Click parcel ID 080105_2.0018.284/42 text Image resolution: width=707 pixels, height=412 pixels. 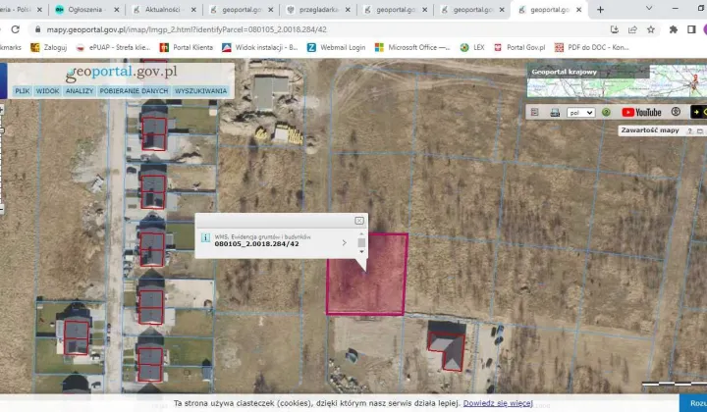pyautogui.click(x=256, y=244)
